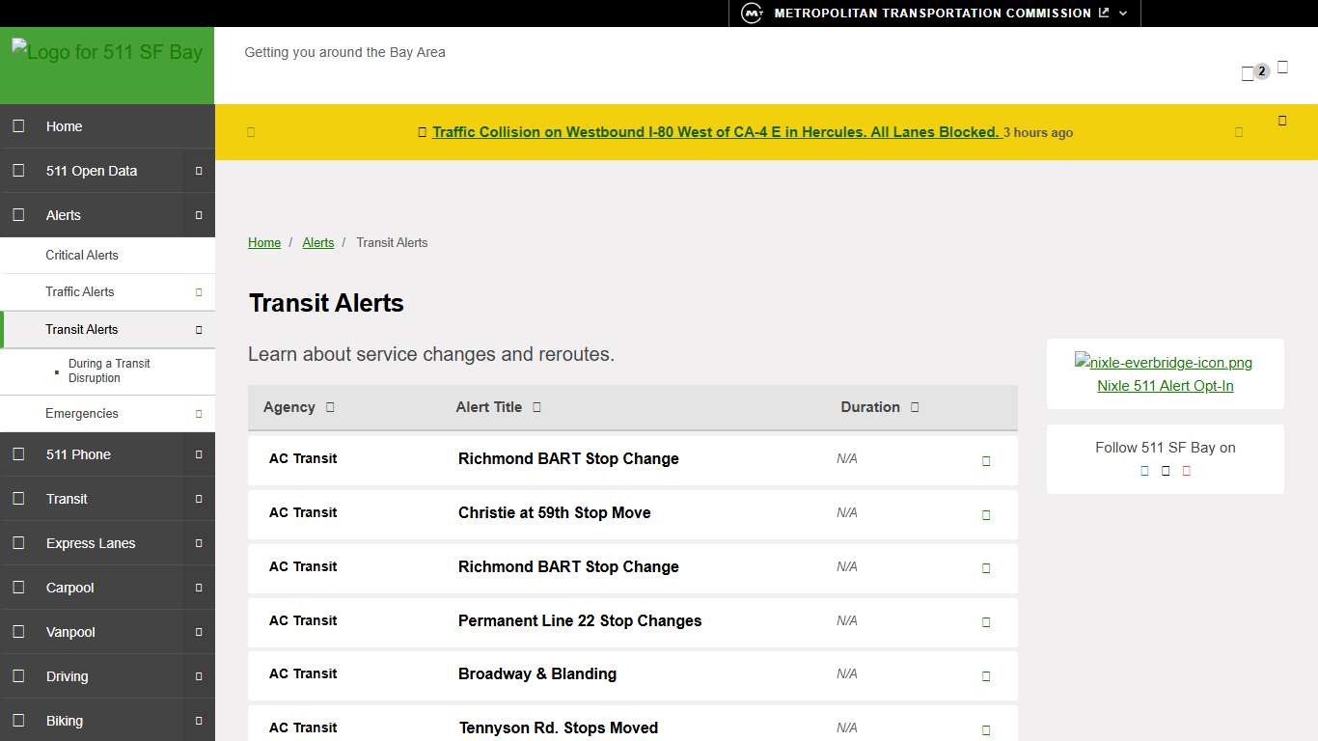Expand the 511 Open Data submenu
The width and height of the screenshot is (1318, 741).
[200, 171]
